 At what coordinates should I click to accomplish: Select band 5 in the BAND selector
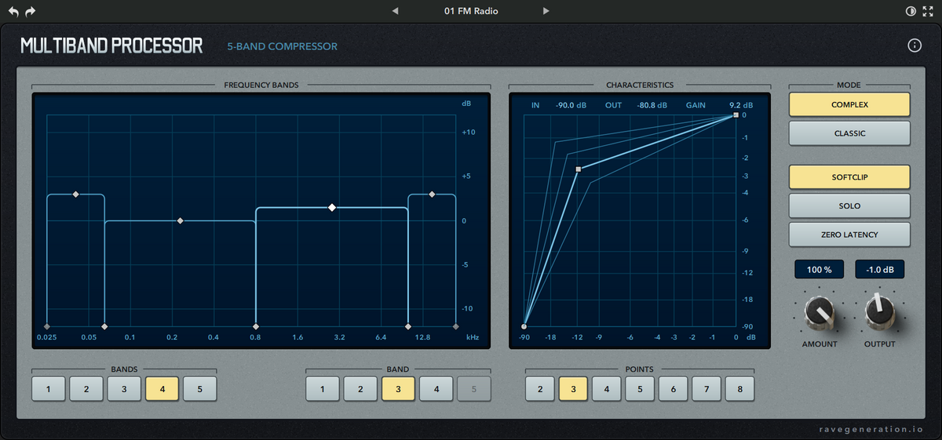click(x=473, y=388)
